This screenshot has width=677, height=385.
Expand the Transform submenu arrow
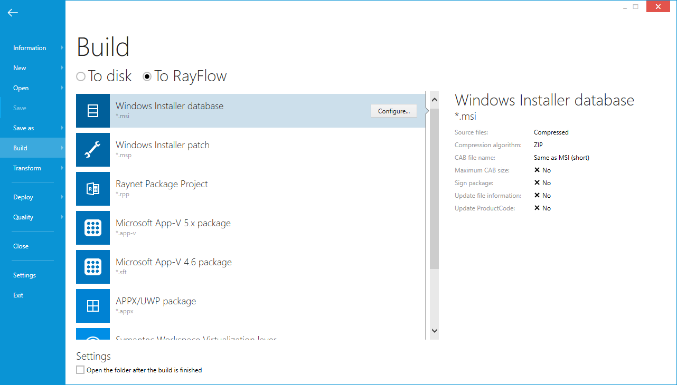(62, 168)
